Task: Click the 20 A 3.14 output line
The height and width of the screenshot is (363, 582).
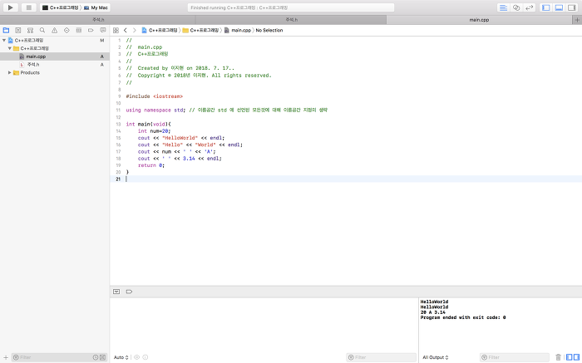Action: point(433,312)
